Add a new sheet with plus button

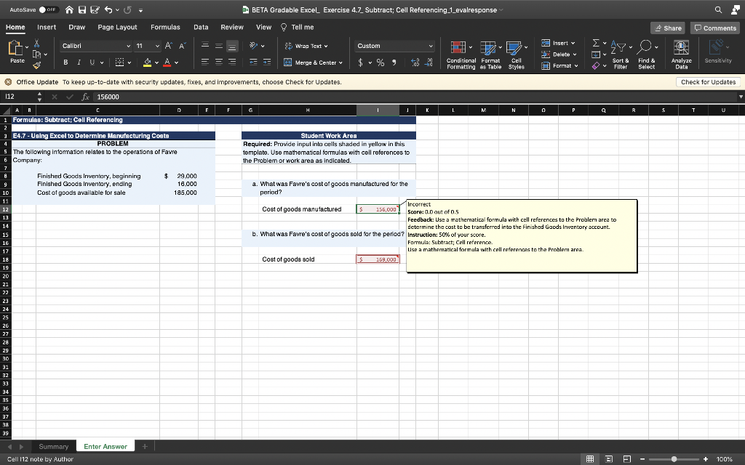145,447
